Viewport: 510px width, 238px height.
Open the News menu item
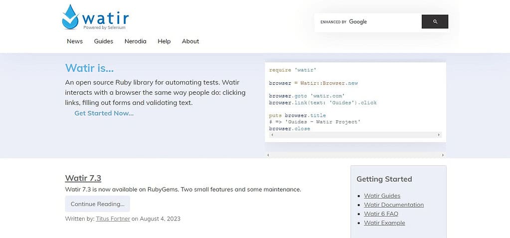coord(75,41)
